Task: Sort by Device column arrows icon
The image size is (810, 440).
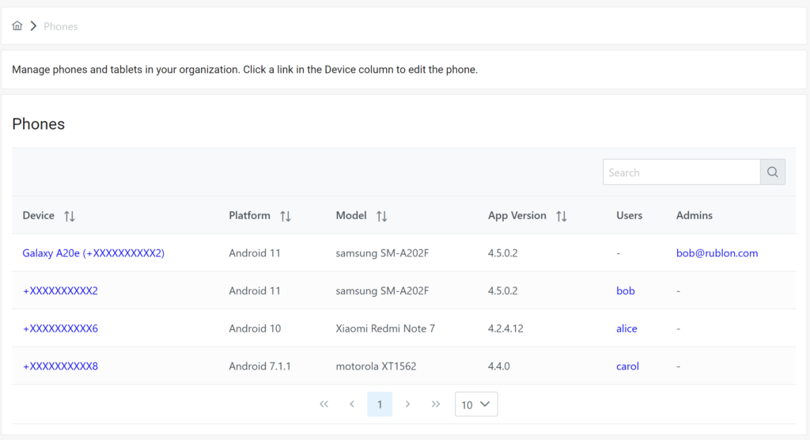Action: (70, 216)
